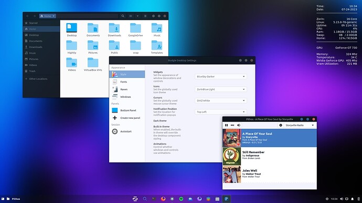
Task: Open the Pithos volume control button
Action: [239, 125]
